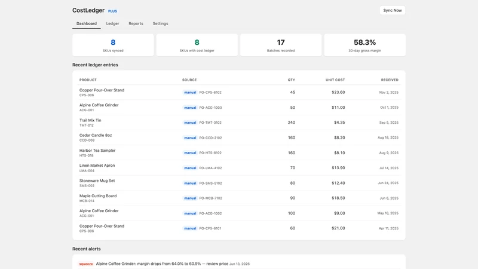The image size is (478, 269).
Task: Click the quantity 240 for Trail Mix Tin
Action: point(292,123)
